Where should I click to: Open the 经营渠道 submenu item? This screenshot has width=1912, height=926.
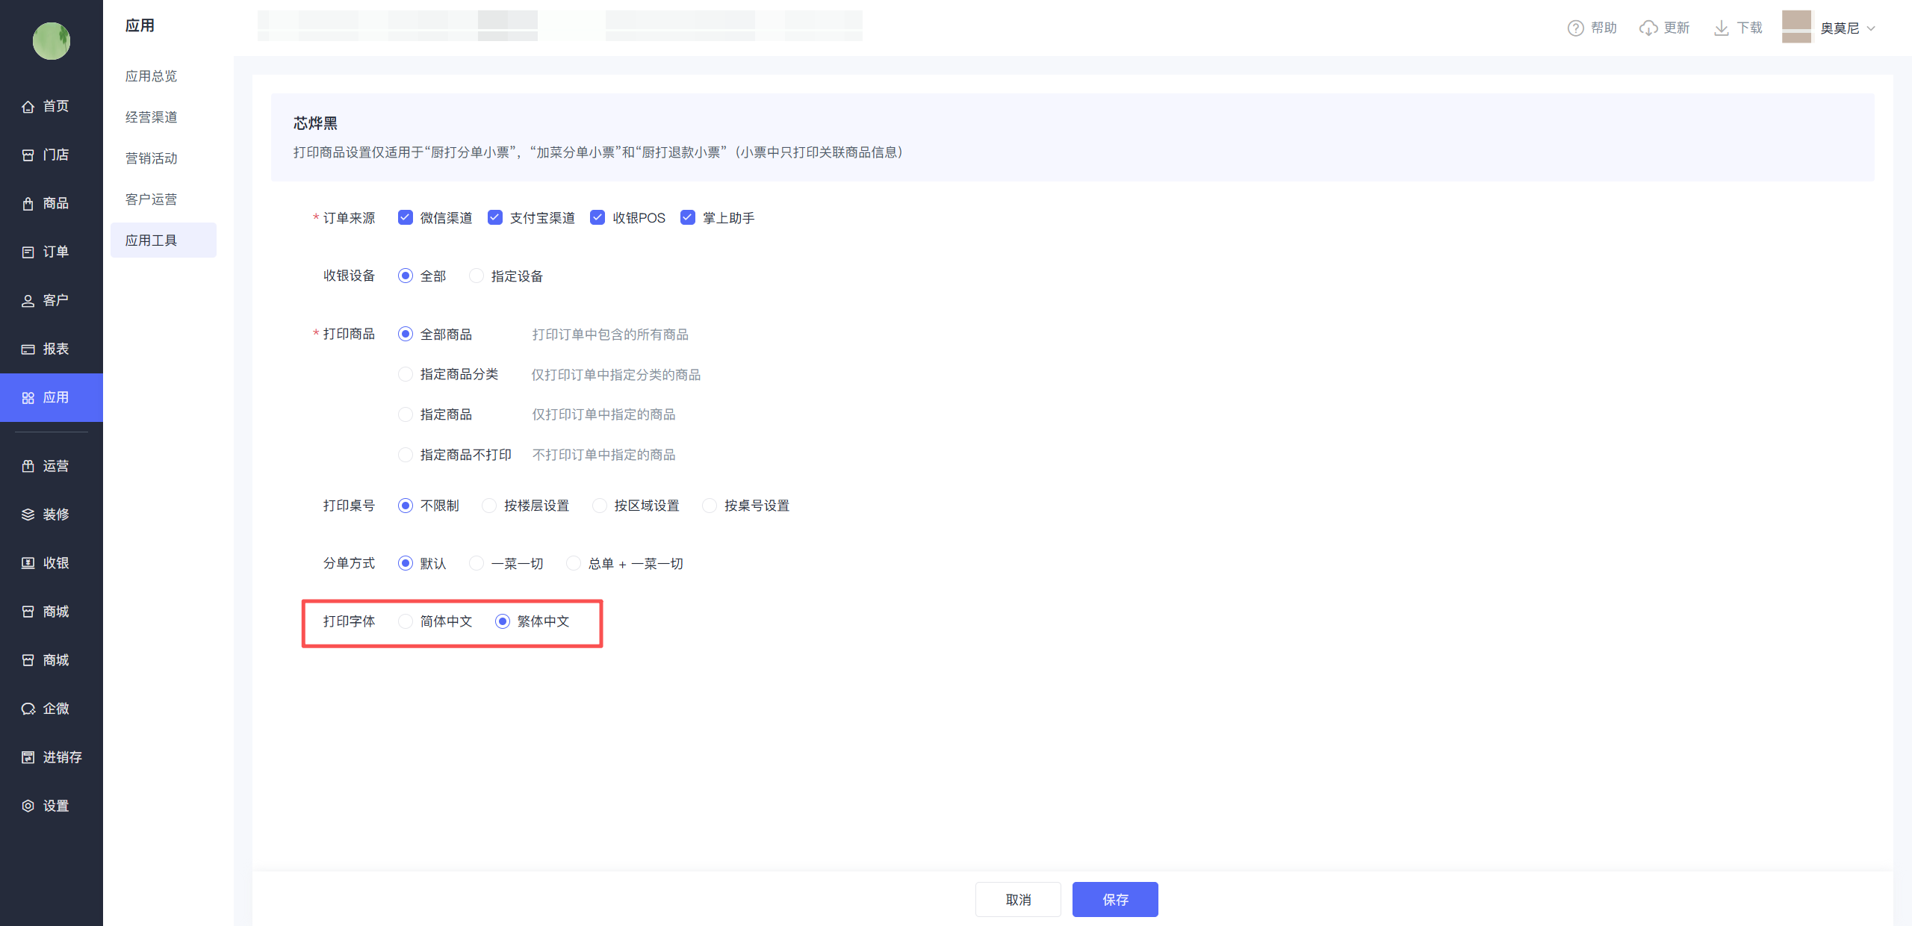(x=152, y=117)
